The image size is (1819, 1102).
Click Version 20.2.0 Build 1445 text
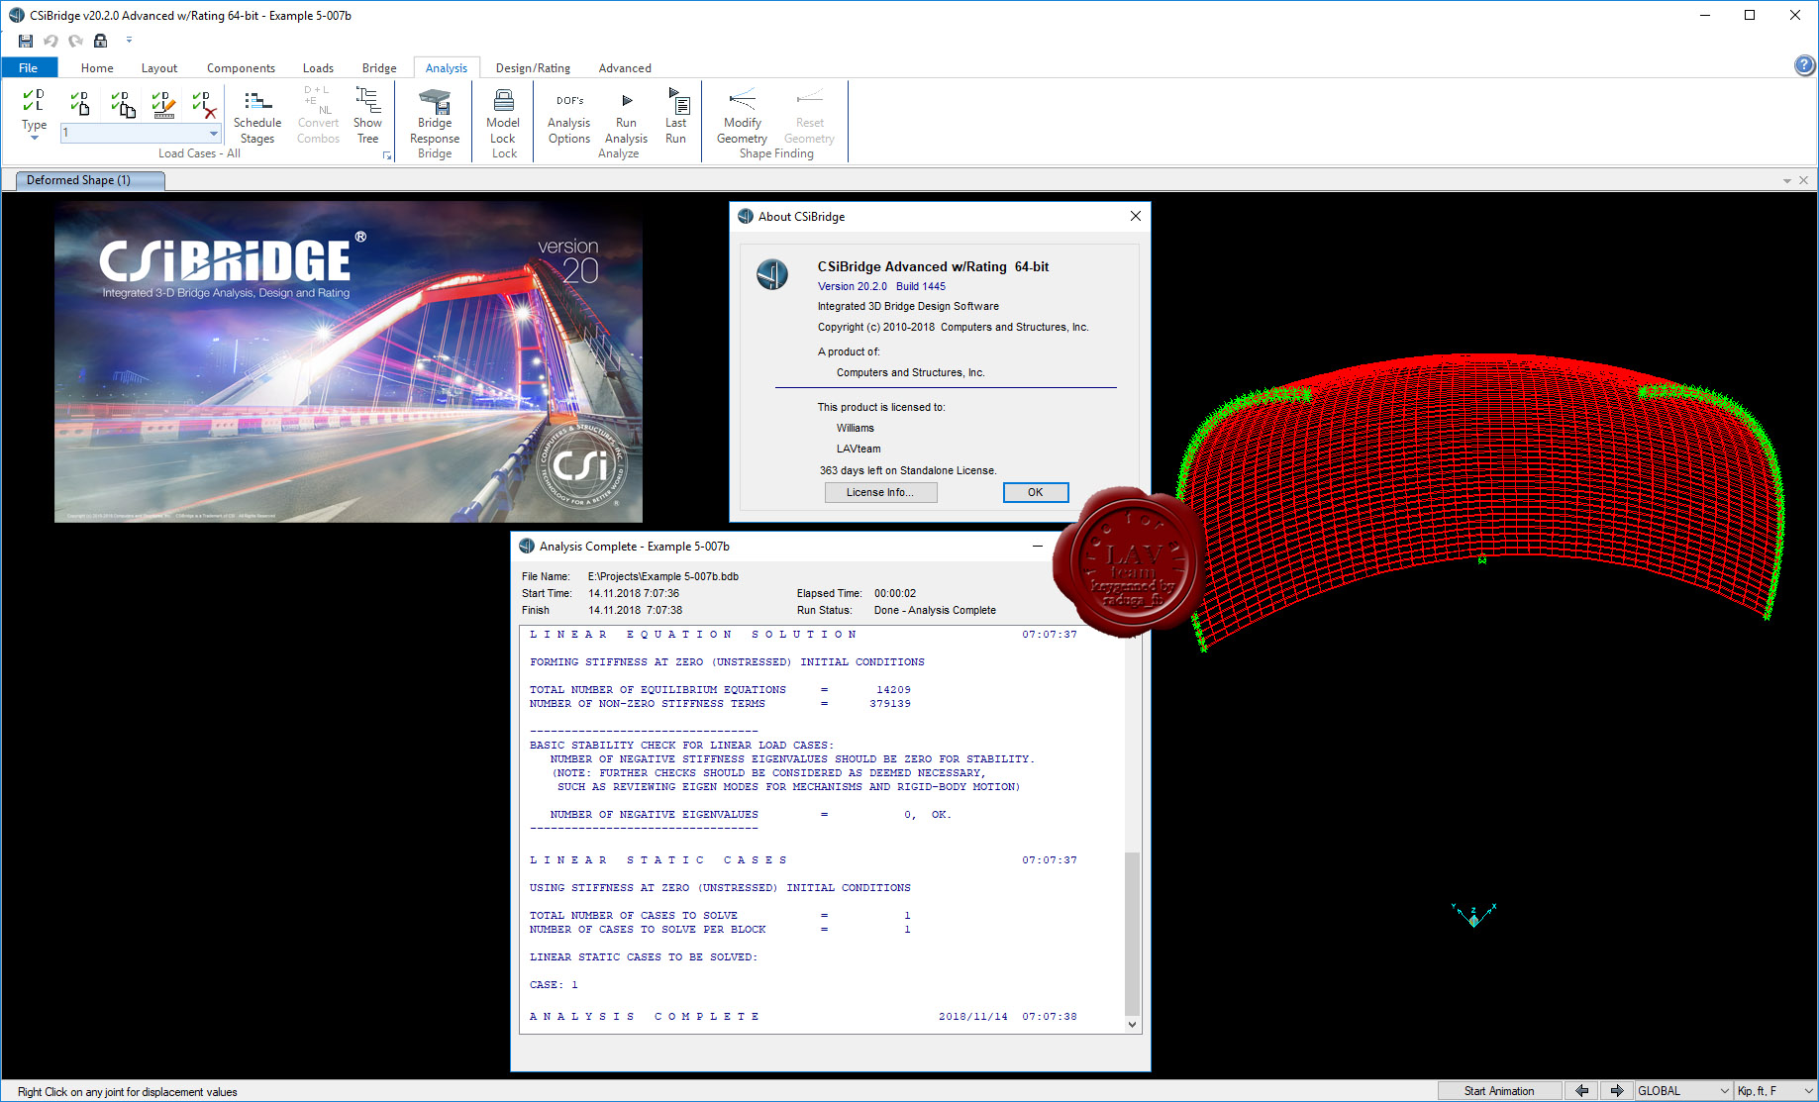tap(881, 286)
